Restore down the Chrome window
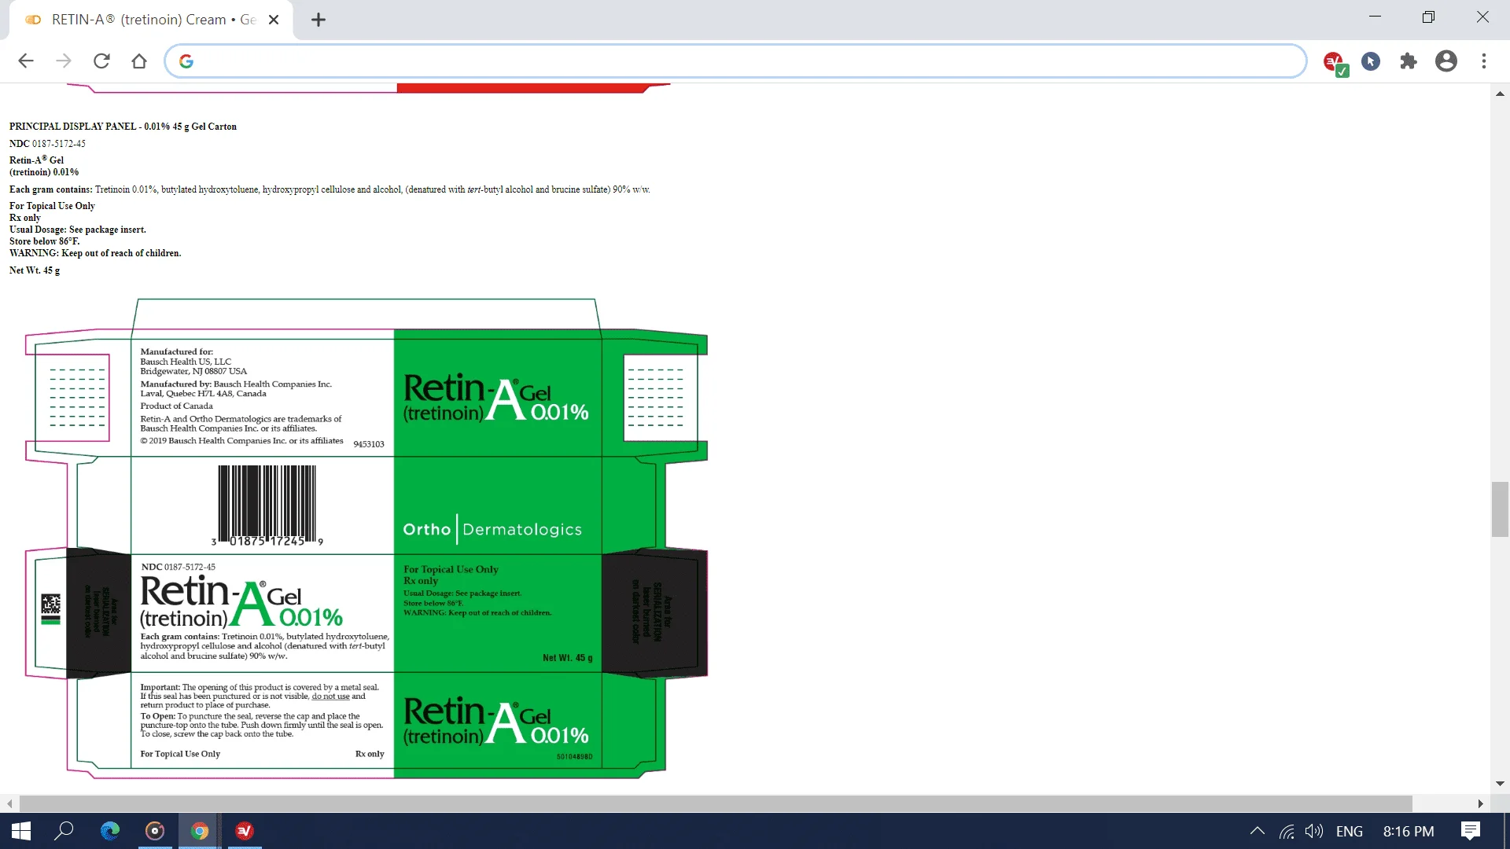 pyautogui.click(x=1428, y=17)
